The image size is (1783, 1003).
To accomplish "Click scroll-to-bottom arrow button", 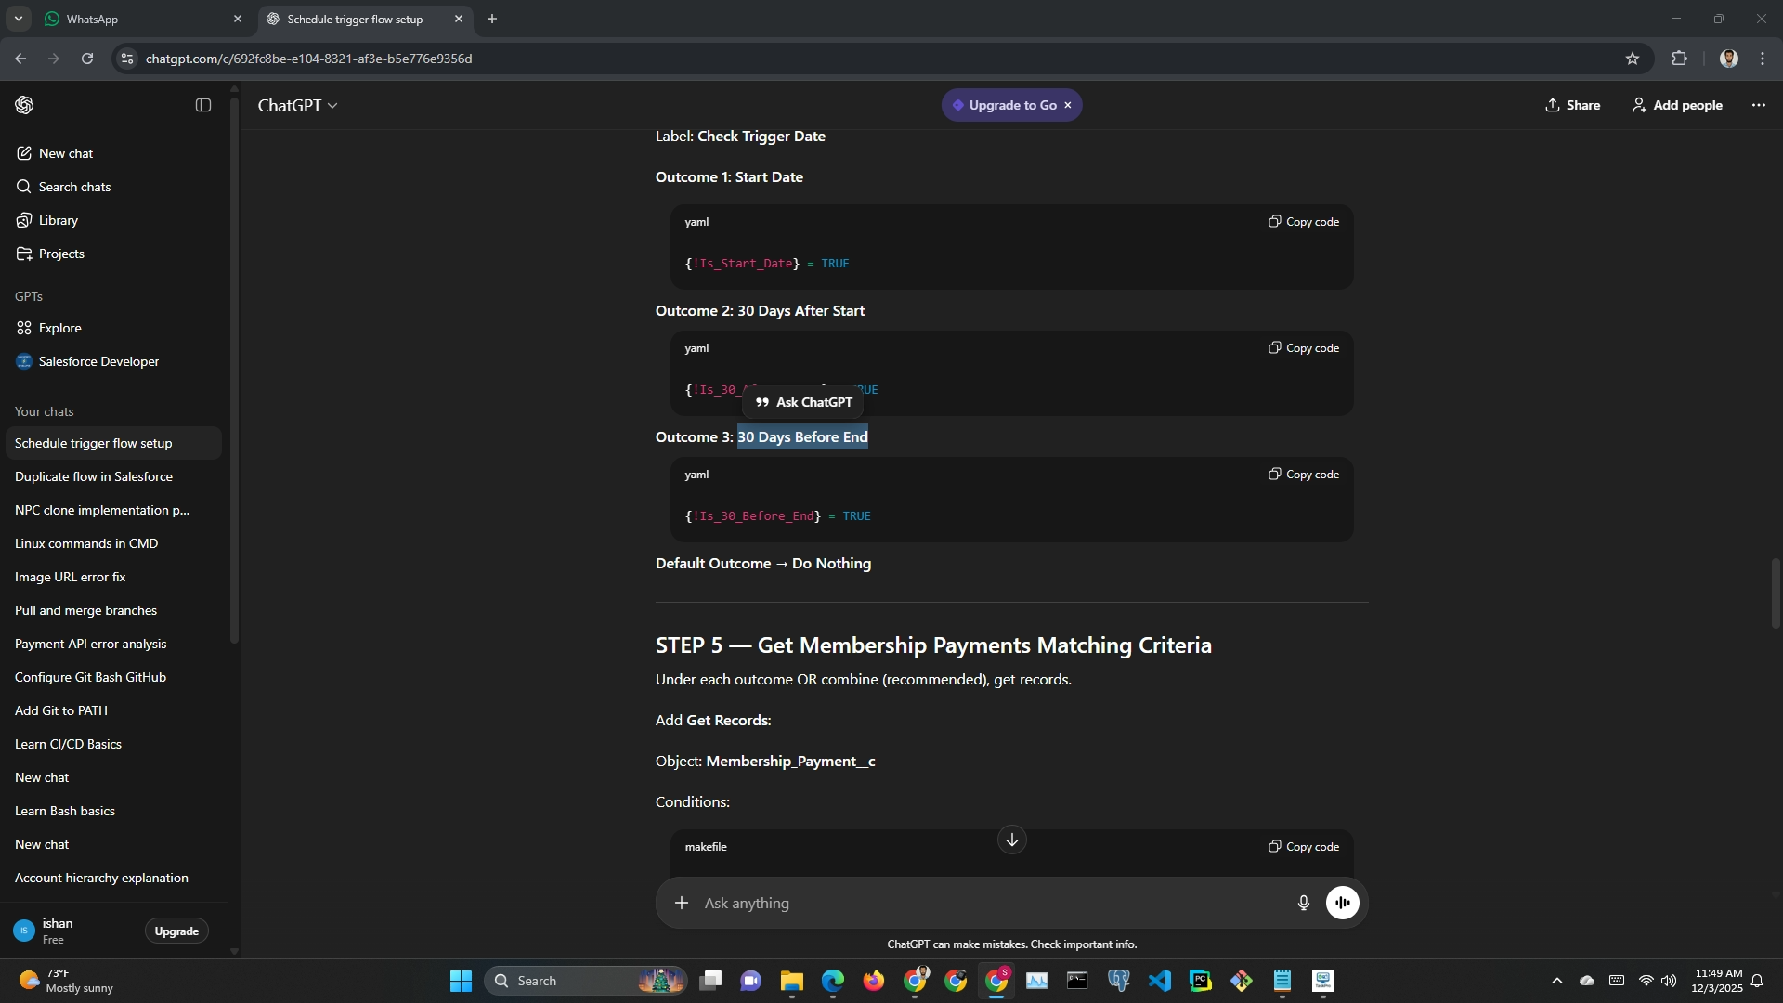I will point(1011,840).
